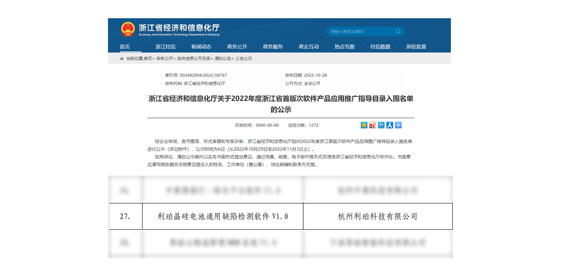This screenshot has width=561, height=277.
Task: Click the home icon in breadcrumb
Action: (x=122, y=58)
